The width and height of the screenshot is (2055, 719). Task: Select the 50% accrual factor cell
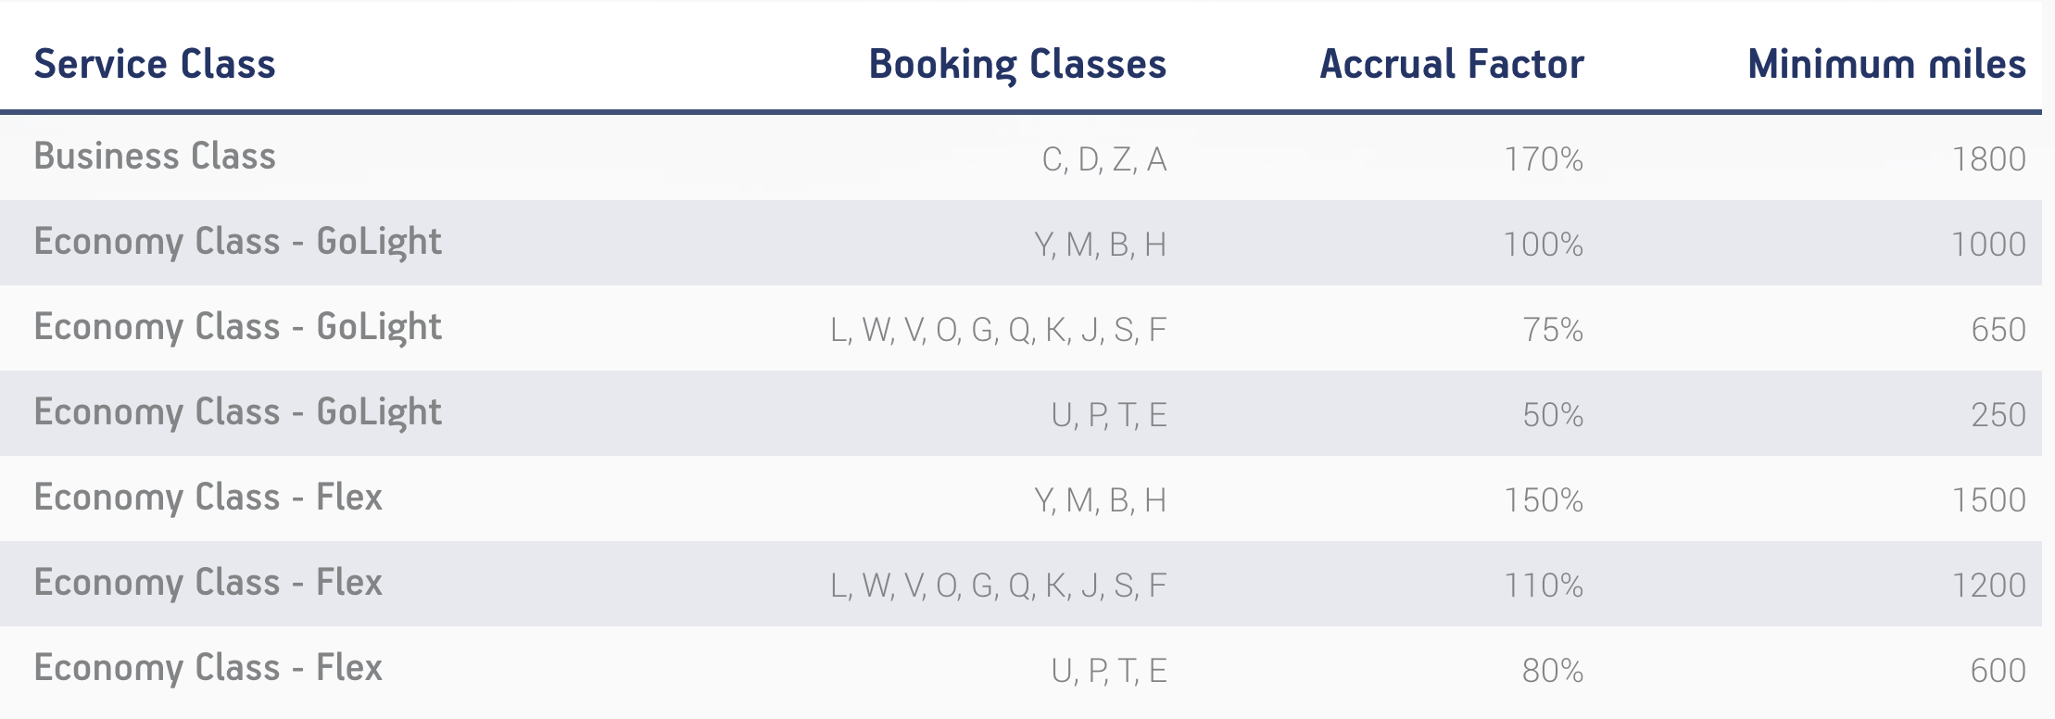(x=1552, y=415)
